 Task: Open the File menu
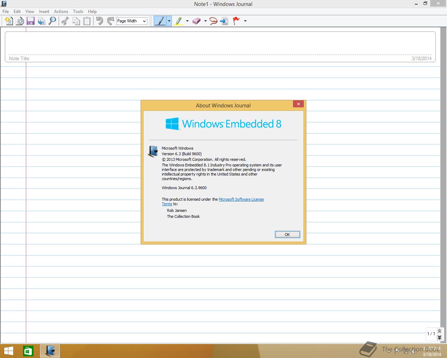(x=6, y=12)
